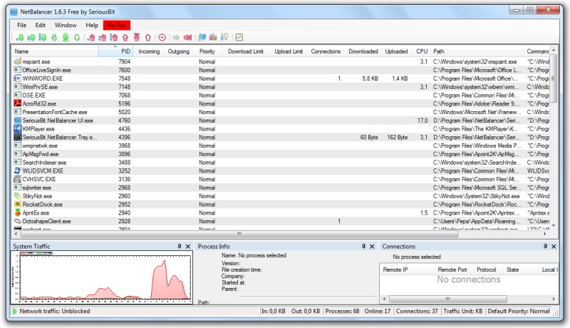The width and height of the screenshot is (570, 328).
Task: Click green play icon beside Network traffic status
Action: [x=14, y=312]
